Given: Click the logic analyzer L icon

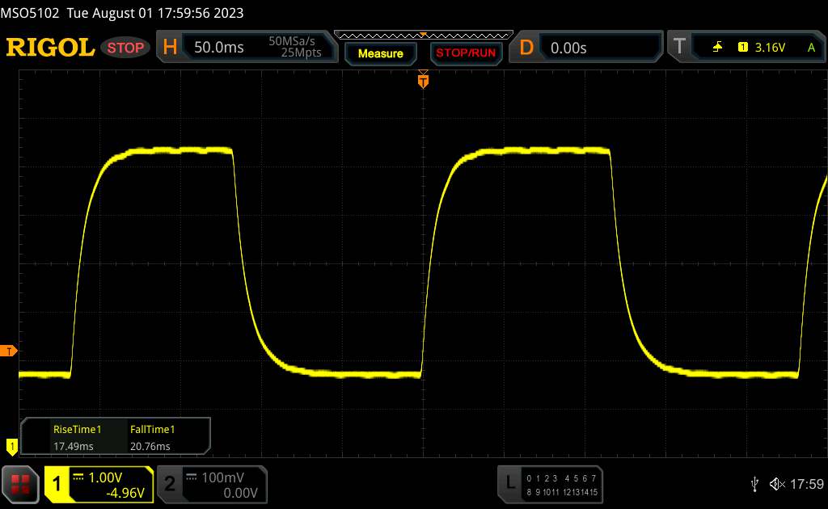Looking at the screenshot, I should (509, 483).
